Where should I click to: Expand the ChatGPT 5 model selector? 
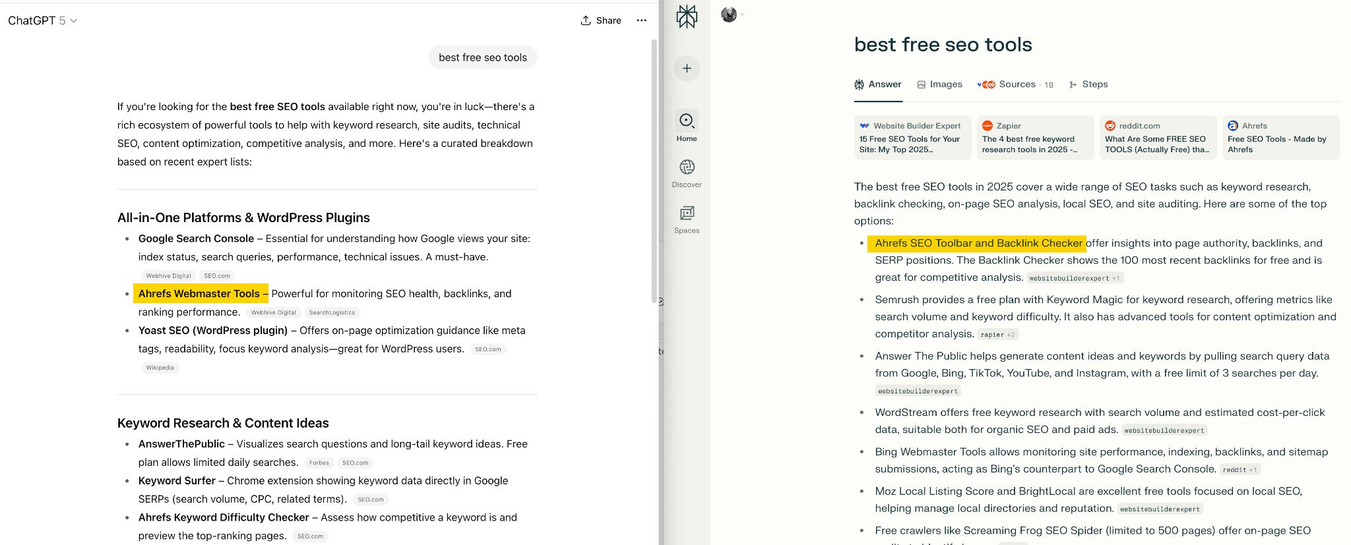pyautogui.click(x=43, y=20)
